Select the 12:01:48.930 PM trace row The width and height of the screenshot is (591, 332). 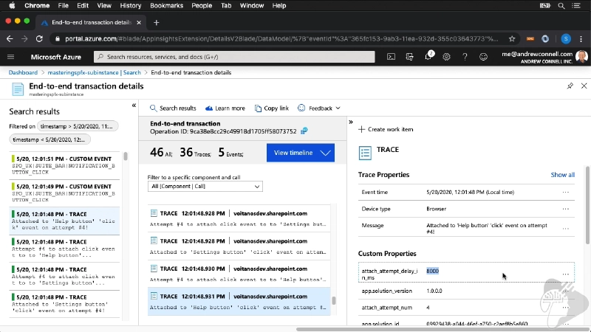[x=239, y=274]
